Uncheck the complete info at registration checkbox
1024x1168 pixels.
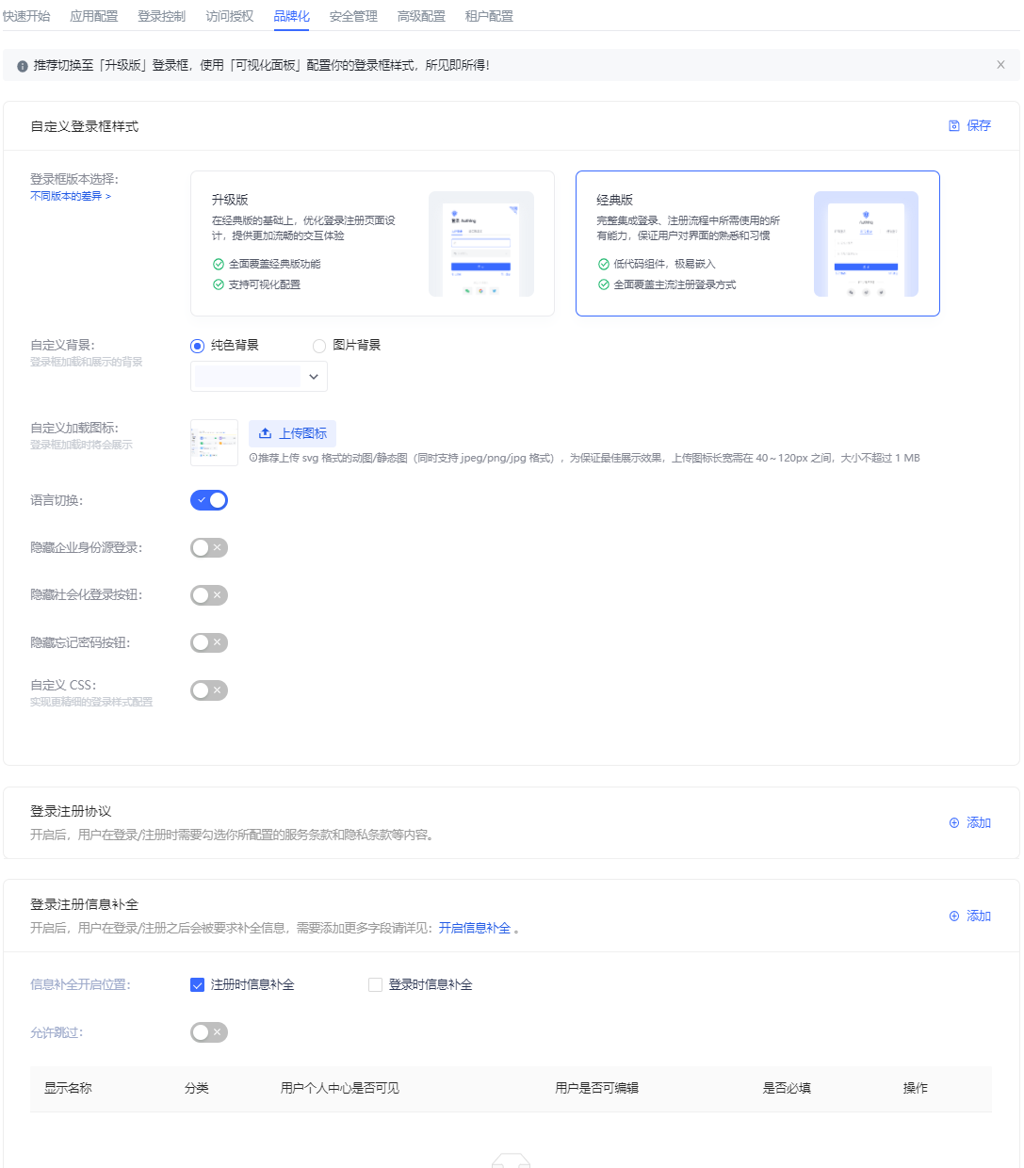coord(197,985)
